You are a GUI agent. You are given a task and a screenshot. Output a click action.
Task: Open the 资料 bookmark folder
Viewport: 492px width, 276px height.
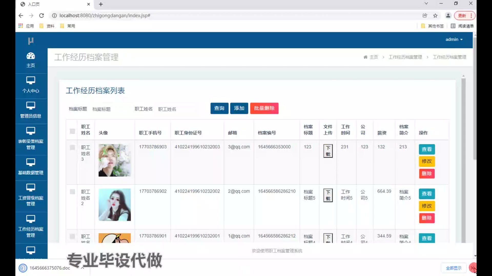pos(47,26)
